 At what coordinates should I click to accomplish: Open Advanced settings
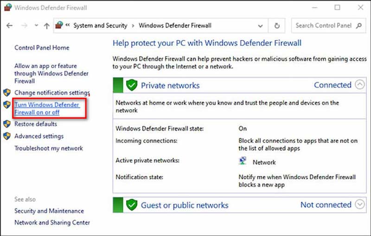pos(39,136)
